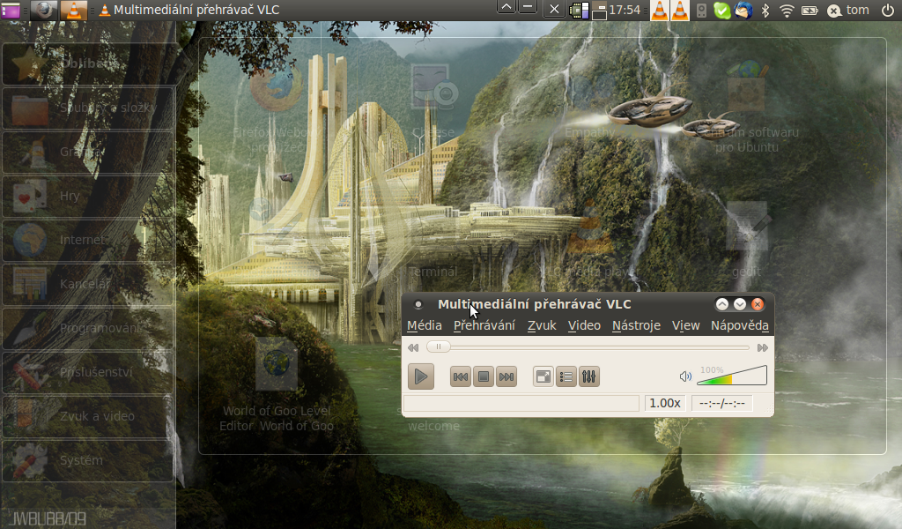Click the slower playback double-arrow icon
This screenshot has width=902, height=529.
pos(413,347)
